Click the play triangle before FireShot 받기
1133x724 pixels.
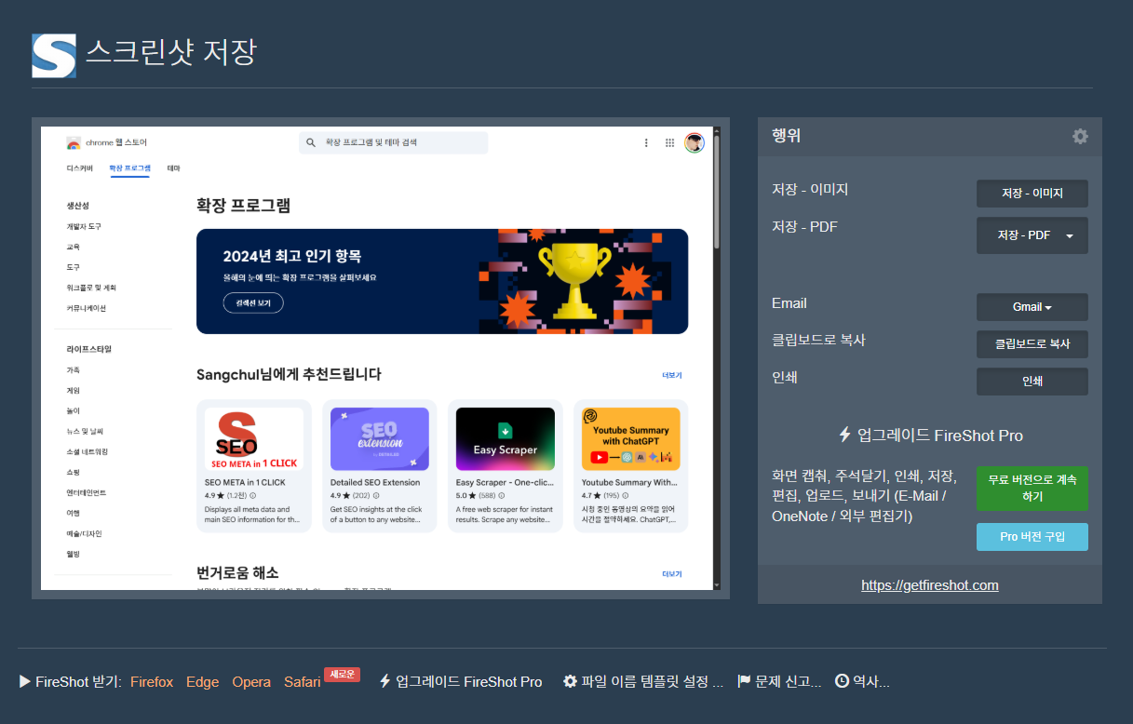coord(25,681)
